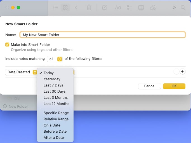The height and width of the screenshot is (143, 191).
Task: Select Last 12 Months option
Action: pos(55,104)
